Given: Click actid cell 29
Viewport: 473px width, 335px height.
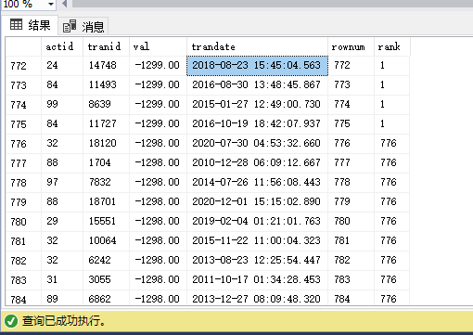Looking at the screenshot, I should point(62,222).
